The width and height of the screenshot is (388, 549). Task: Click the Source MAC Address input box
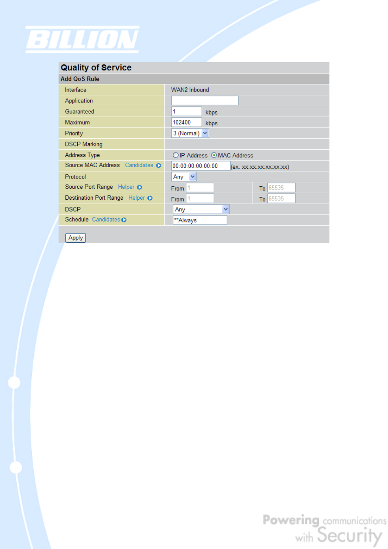pos(201,166)
